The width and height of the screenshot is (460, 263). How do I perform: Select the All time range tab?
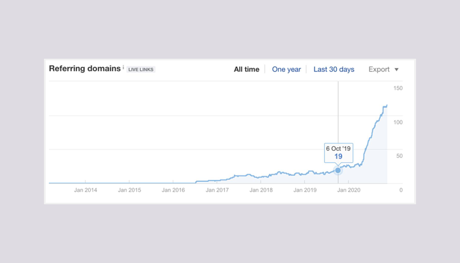pos(246,69)
